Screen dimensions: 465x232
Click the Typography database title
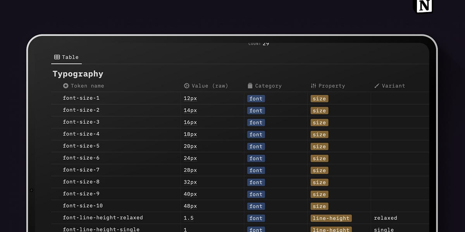78,74
